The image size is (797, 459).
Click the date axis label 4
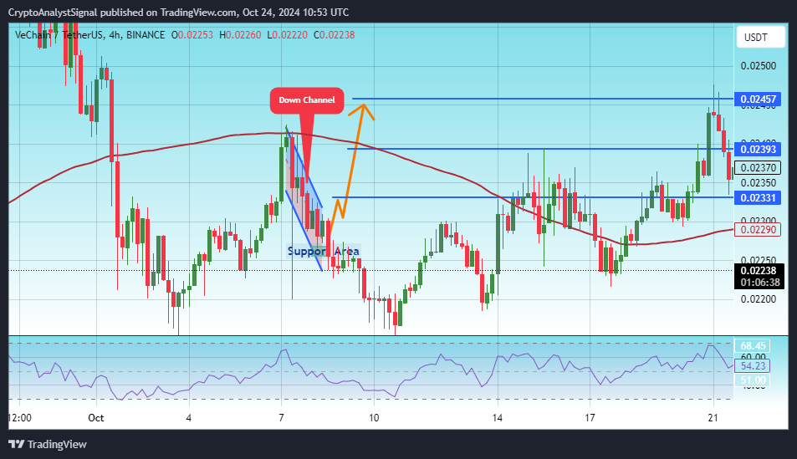[188, 418]
